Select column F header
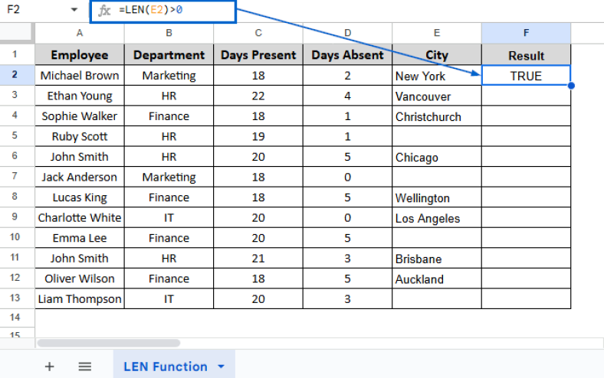This screenshot has width=604, height=378. click(526, 33)
